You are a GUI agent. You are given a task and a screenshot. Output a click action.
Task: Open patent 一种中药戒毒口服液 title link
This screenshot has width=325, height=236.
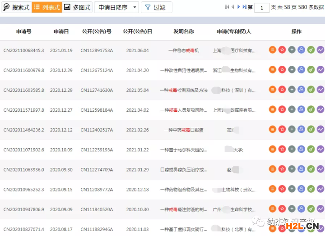tap(184, 130)
